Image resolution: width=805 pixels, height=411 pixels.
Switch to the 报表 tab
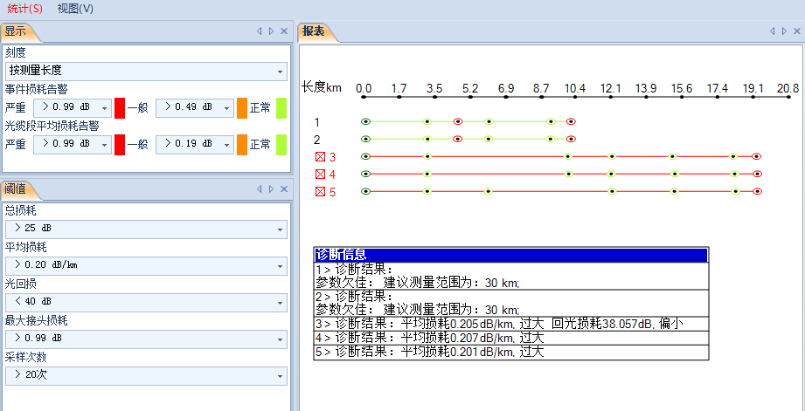pos(314,31)
